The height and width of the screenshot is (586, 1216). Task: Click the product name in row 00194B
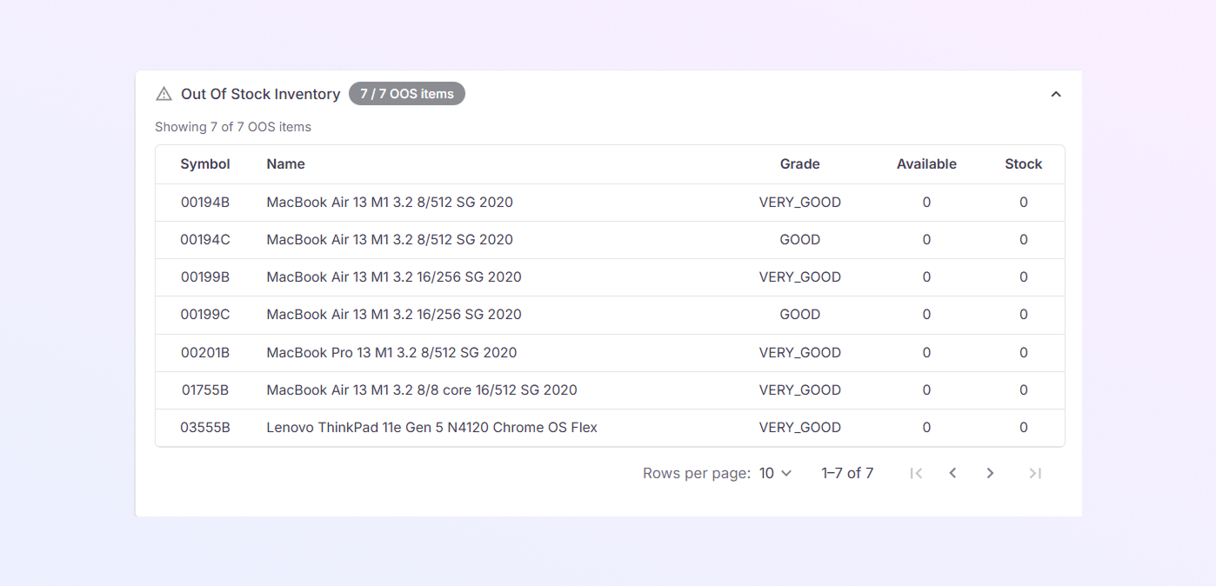click(390, 203)
